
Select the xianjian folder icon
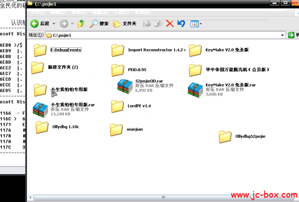pyautogui.click(x=116, y=130)
